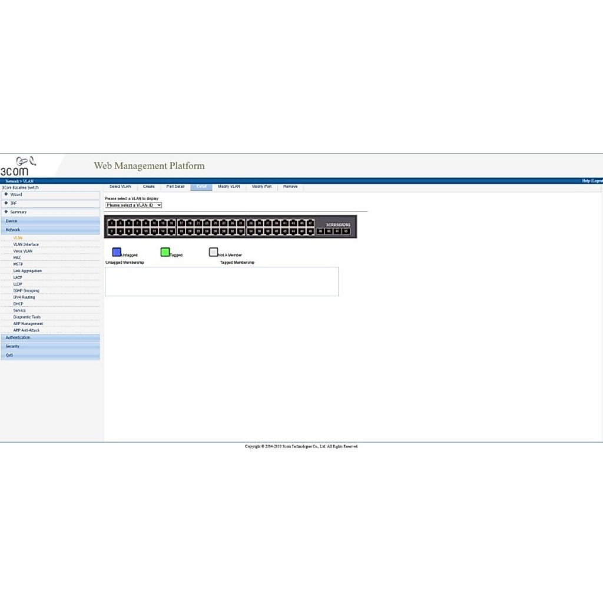This screenshot has height=603, width=603.
Task: Click the Help link in the header
Action: point(586,181)
